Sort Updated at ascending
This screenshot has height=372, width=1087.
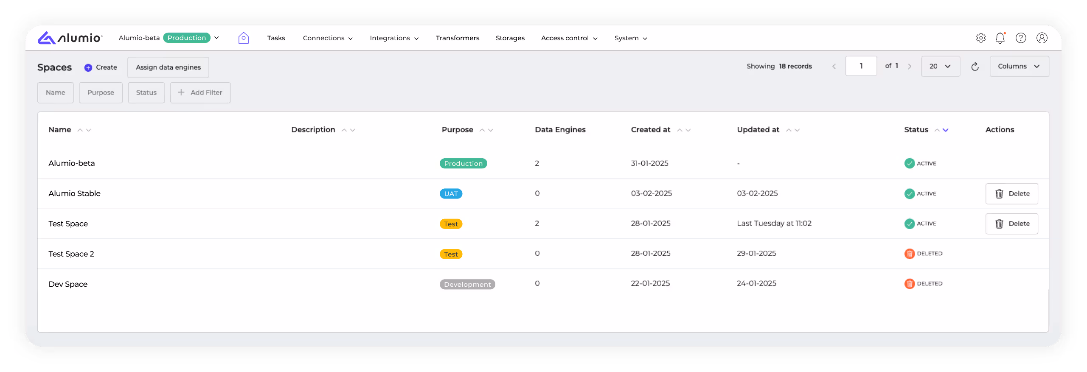789,130
